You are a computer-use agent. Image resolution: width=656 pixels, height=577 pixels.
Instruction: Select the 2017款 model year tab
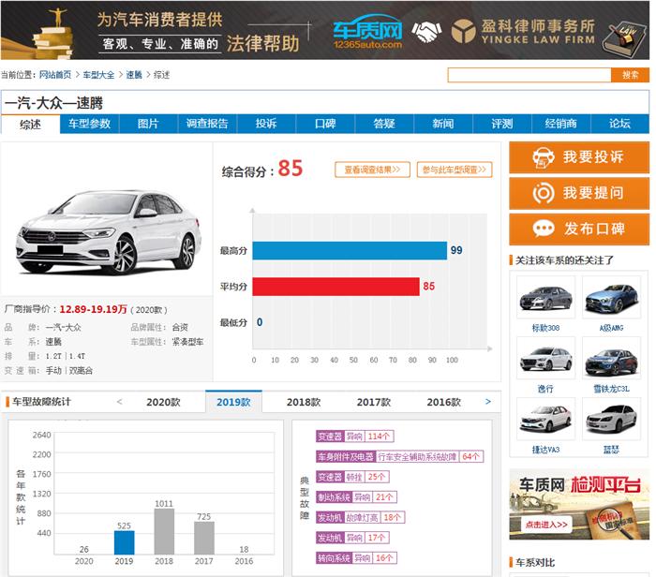point(374,402)
